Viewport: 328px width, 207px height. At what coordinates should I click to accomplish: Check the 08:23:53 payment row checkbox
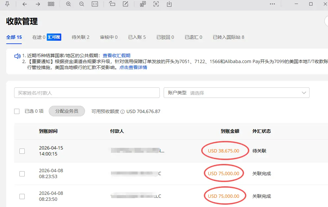click(22, 174)
